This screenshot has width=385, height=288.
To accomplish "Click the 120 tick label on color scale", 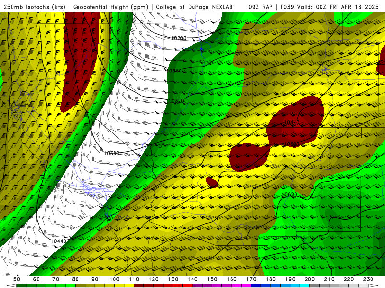I will coord(154,279).
